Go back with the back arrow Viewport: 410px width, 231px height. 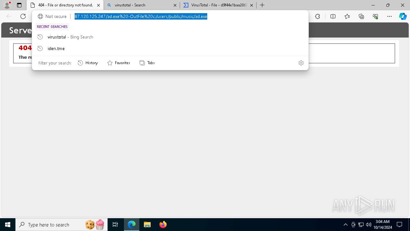[x=9, y=16]
